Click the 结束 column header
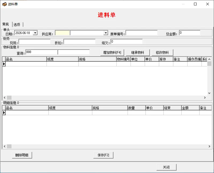Image resolution: width=214 pixels, height=173 pixels. coord(172,108)
